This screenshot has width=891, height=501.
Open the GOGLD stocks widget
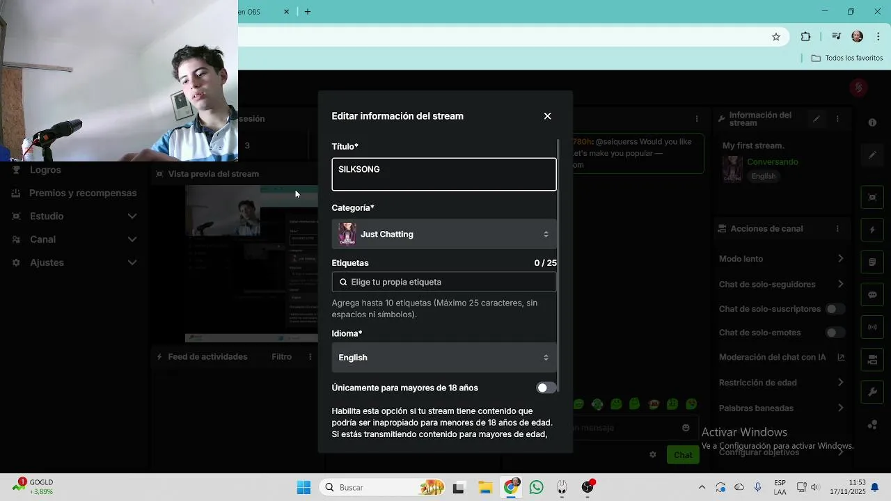(x=33, y=487)
